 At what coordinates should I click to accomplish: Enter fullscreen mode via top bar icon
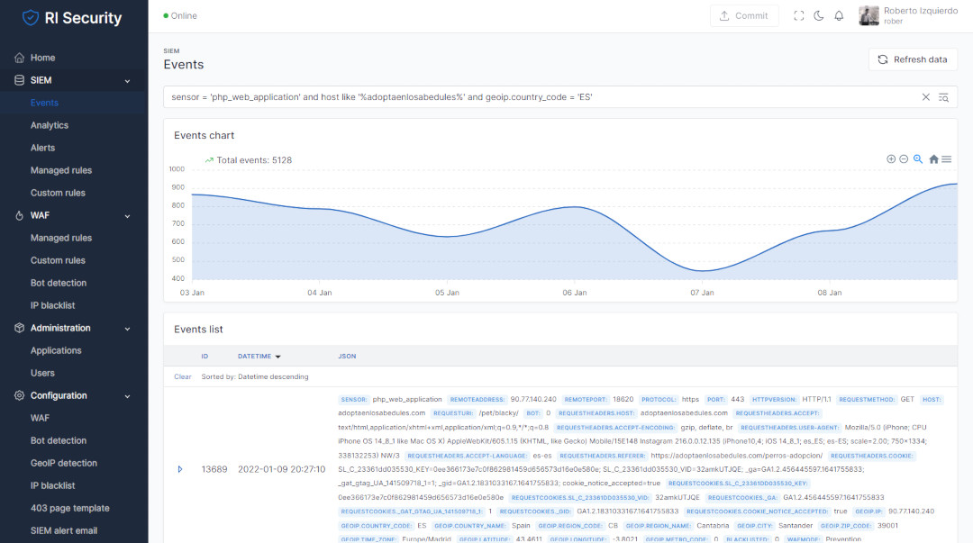pyautogui.click(x=798, y=16)
